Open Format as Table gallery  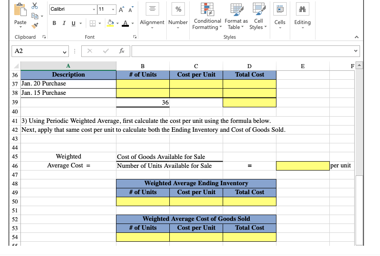(236, 16)
